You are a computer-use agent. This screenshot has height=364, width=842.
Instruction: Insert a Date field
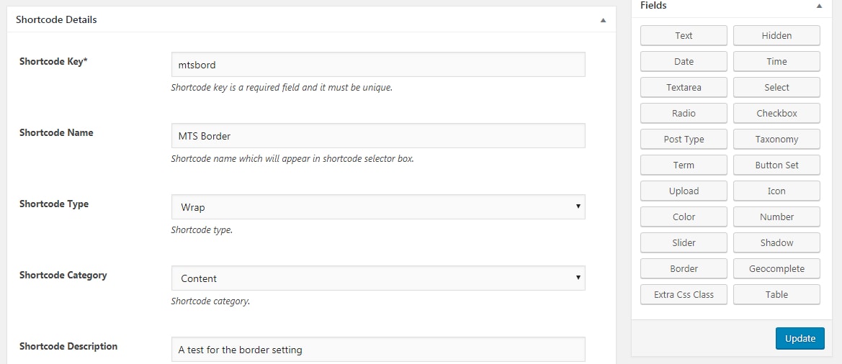tap(684, 62)
